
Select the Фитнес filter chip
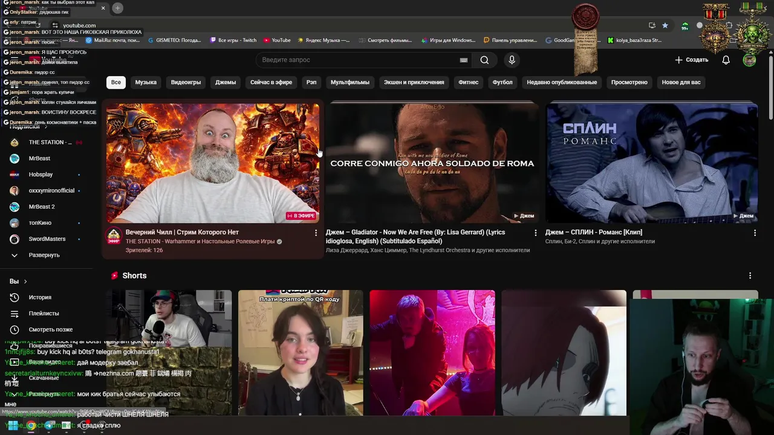click(x=469, y=82)
